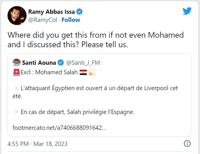Image resolution: width=200 pixels, height=154 pixels.
Task: Follow the @RamyCol account
Action: tap(71, 20)
